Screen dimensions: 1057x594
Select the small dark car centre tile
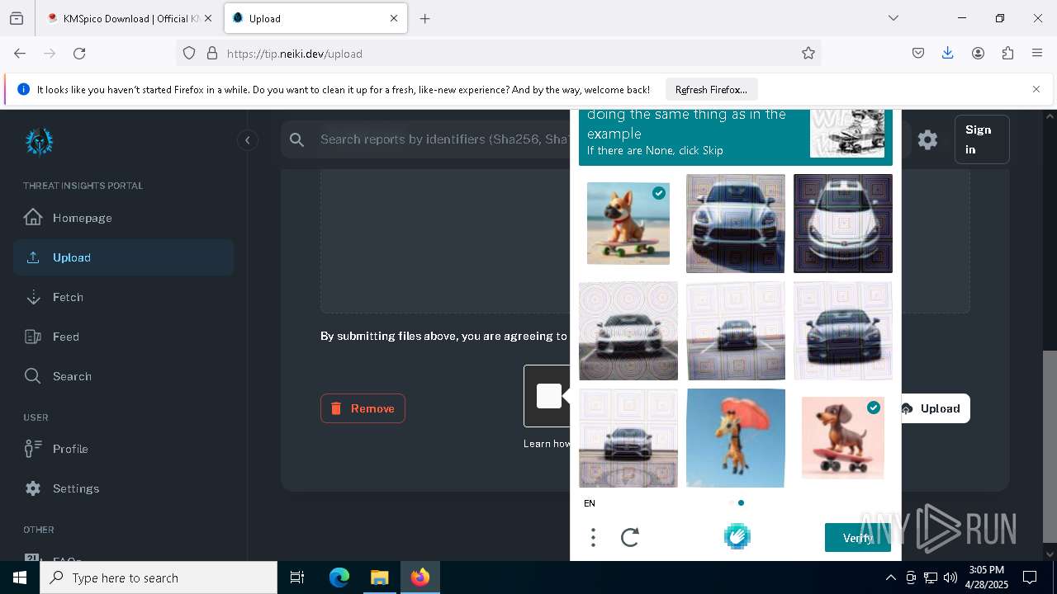736,331
